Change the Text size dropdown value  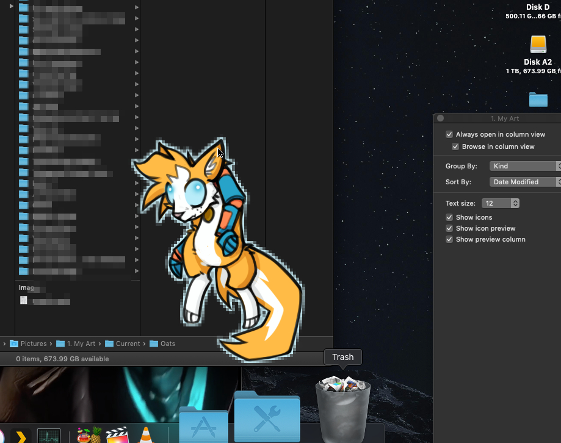[x=501, y=203]
